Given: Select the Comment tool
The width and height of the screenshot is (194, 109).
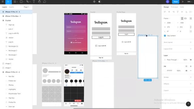Looking at the screenshot, I should (45, 2).
